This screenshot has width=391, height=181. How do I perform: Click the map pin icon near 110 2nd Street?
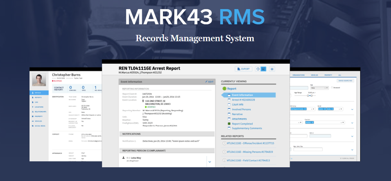[x=143, y=101]
